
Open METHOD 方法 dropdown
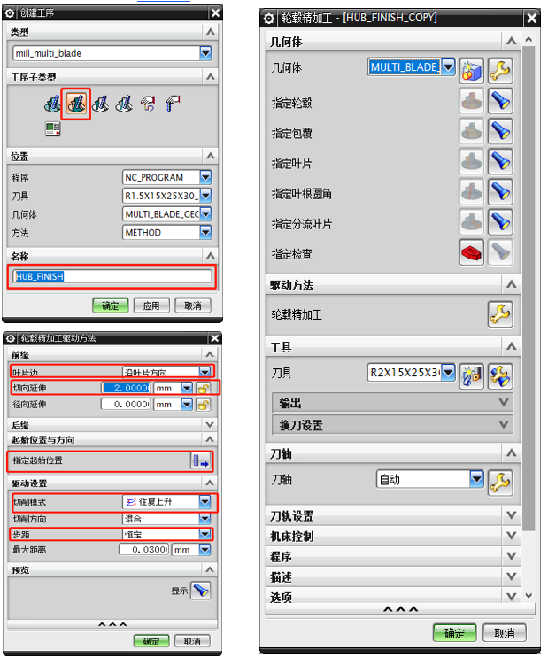click(x=205, y=233)
